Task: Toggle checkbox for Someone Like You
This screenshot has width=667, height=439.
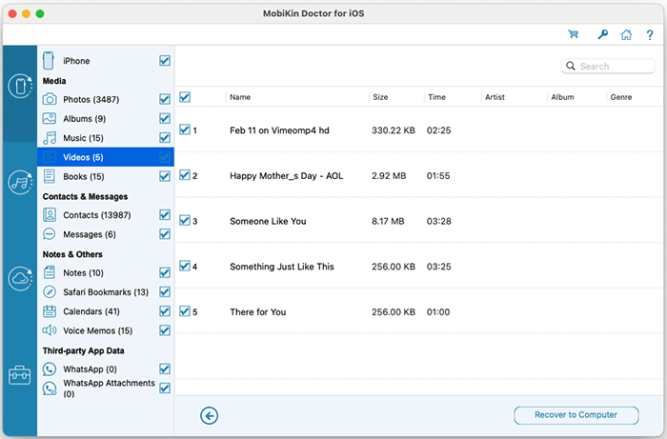Action: pyautogui.click(x=185, y=221)
